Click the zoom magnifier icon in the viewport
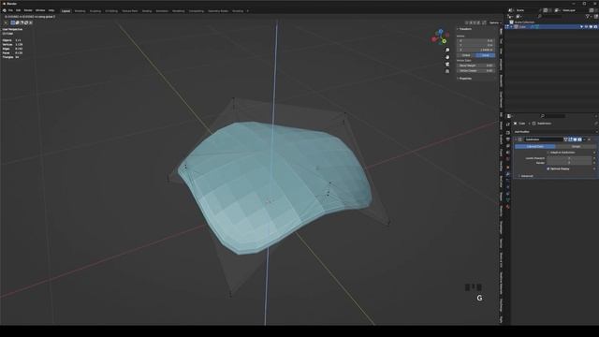 coord(447,50)
